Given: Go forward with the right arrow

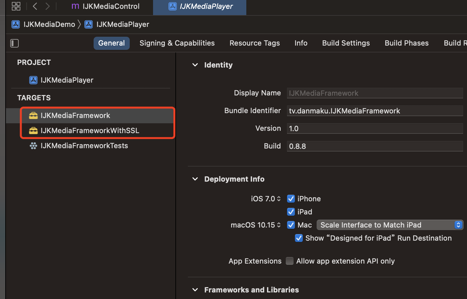Looking at the screenshot, I should [x=48, y=6].
